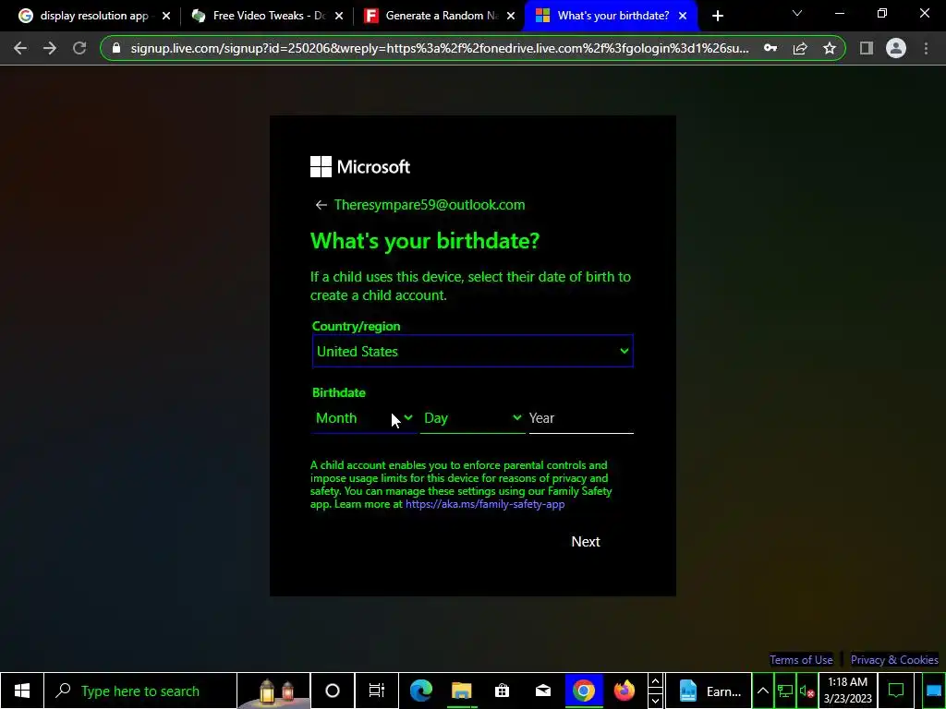Open Firefox from taskbar

coord(624,691)
